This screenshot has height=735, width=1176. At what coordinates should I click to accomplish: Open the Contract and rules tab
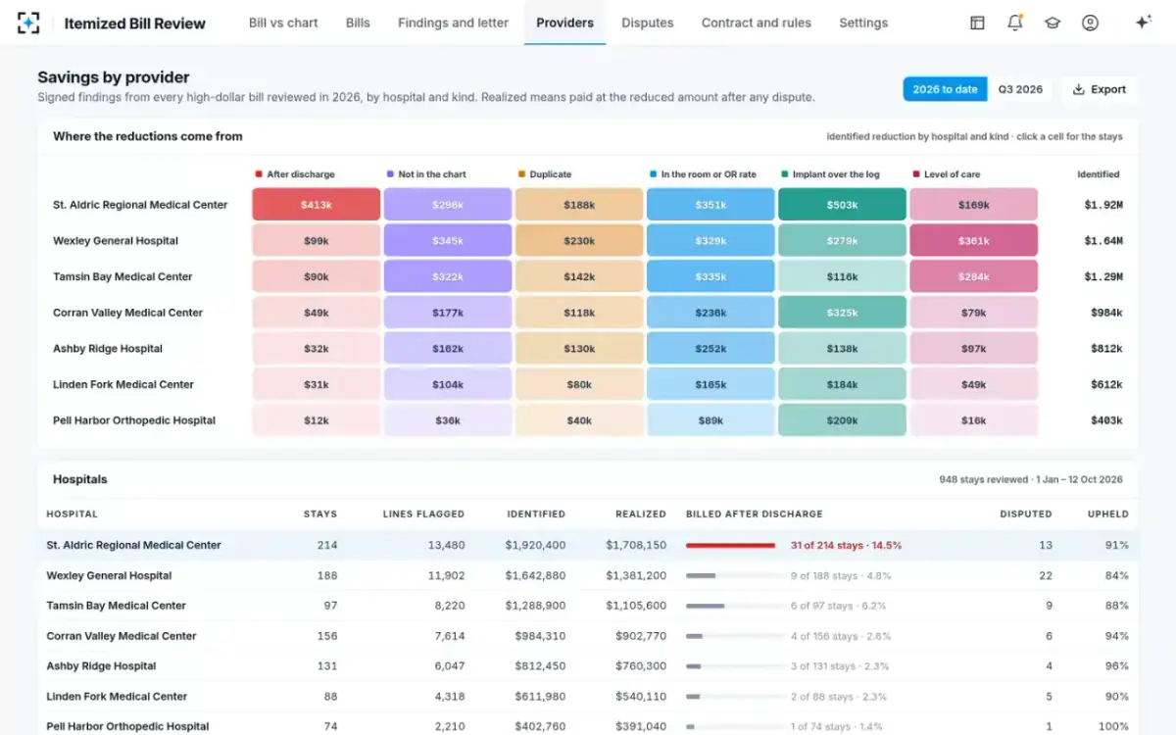coord(757,23)
